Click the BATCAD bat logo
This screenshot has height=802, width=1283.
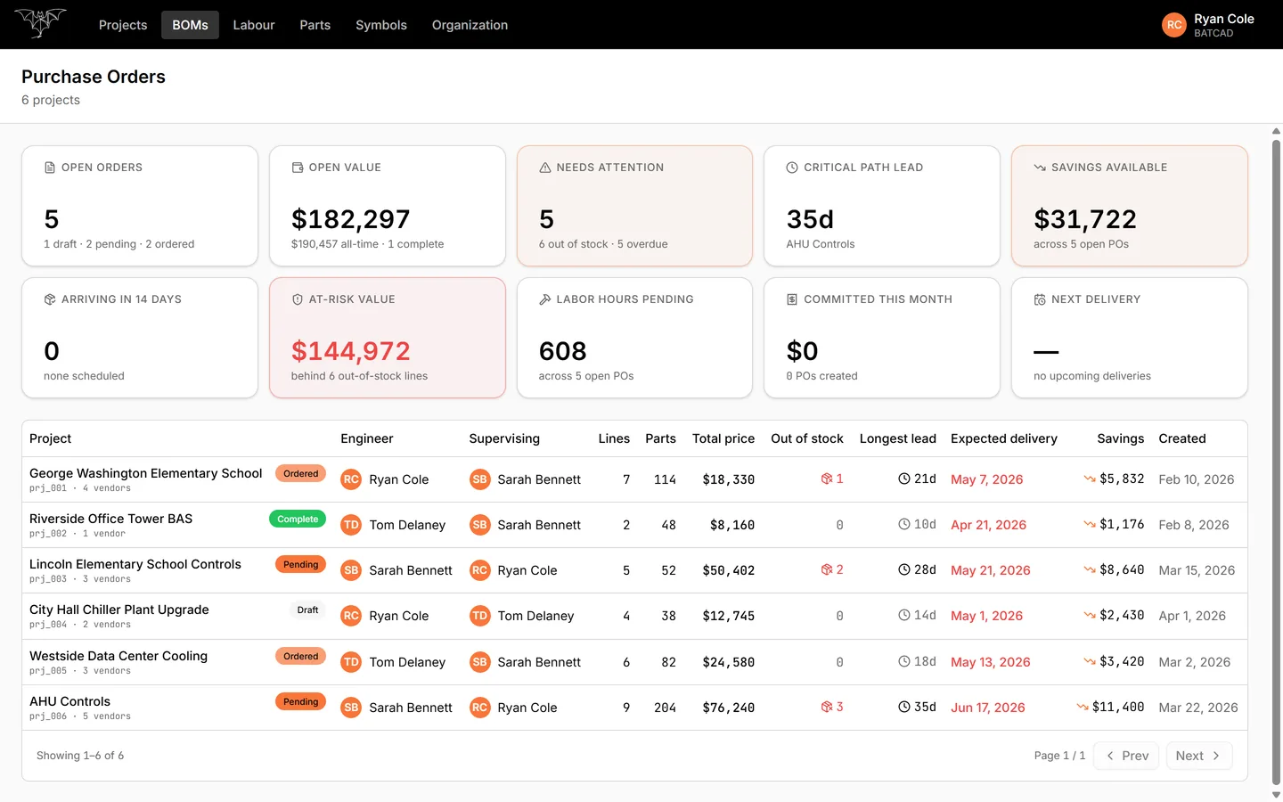[41, 23]
